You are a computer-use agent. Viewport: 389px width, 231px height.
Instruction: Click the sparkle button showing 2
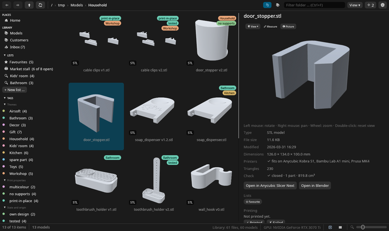[x=371, y=5]
